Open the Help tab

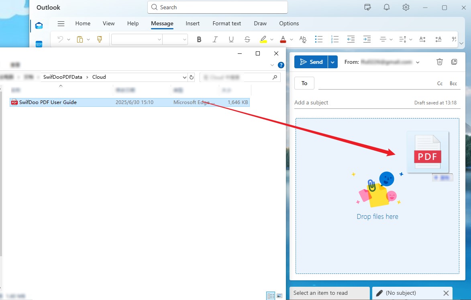133,23
